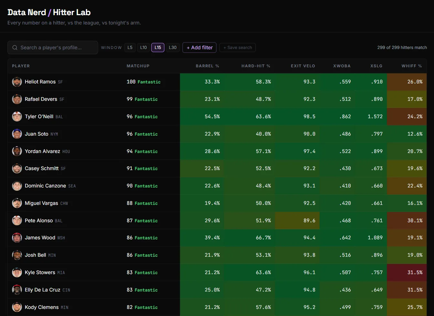Click Rafael Devers matchup '99 Fantastic'
This screenshot has height=316, width=434.
(142, 99)
